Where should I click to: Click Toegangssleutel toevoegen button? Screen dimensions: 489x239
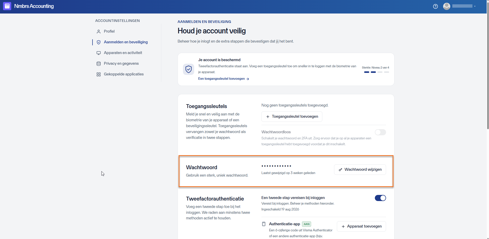point(292,116)
